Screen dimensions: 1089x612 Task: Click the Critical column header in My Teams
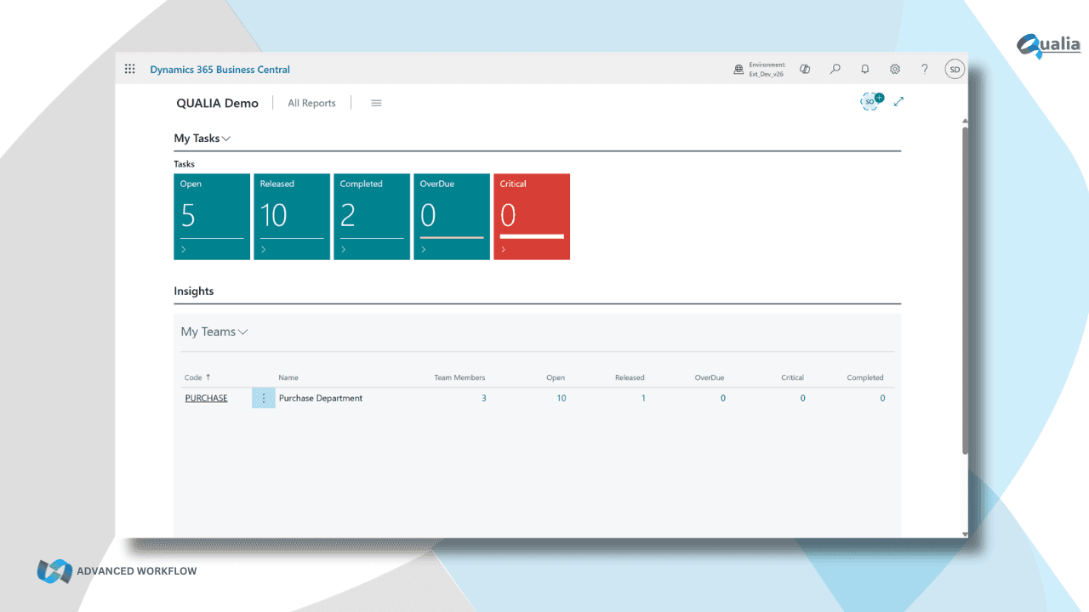pos(792,377)
